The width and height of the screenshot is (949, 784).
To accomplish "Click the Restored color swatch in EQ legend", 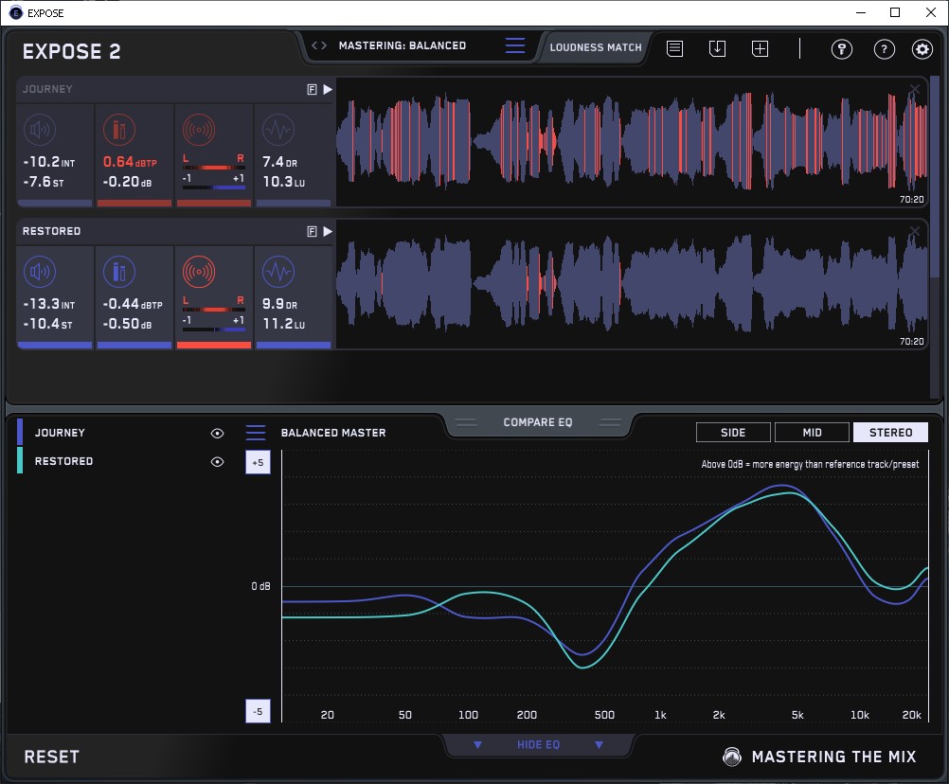I will 20,460.
